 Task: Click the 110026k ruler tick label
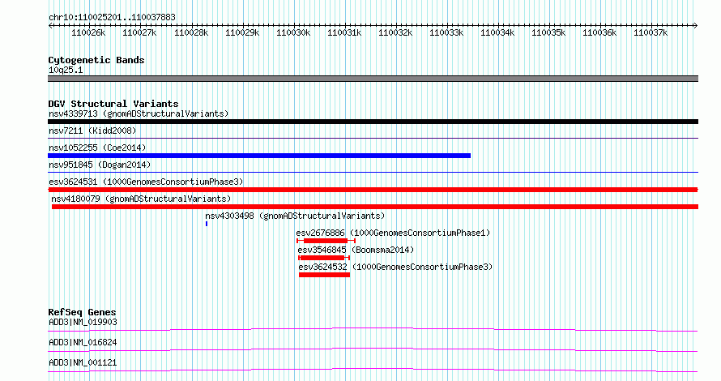88,32
